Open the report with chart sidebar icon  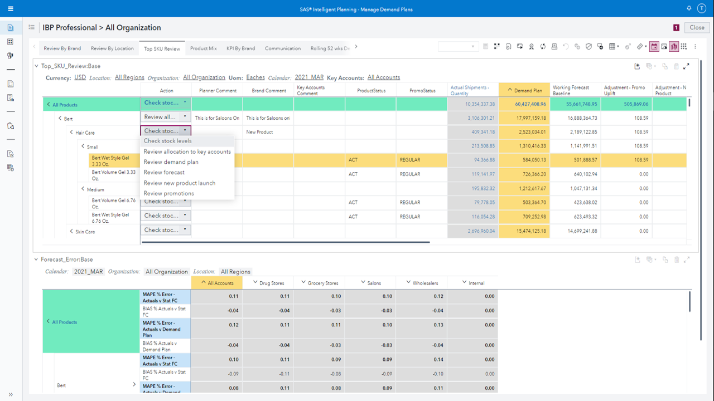coord(10,98)
